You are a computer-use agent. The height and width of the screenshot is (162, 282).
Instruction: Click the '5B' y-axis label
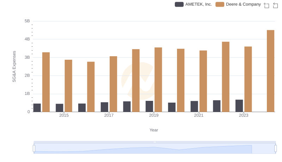pyautogui.click(x=27, y=21)
